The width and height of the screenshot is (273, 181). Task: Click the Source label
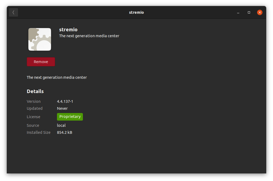[33, 125]
